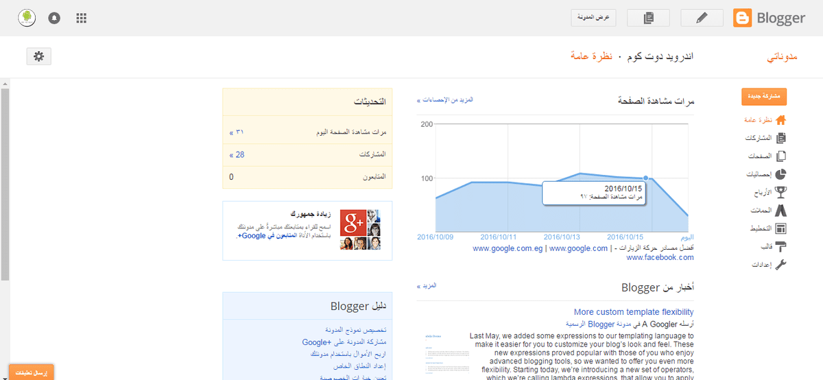Open مشاركة المدونة على +Google guide link
Image resolution: width=823 pixels, height=380 pixels.
point(344,342)
